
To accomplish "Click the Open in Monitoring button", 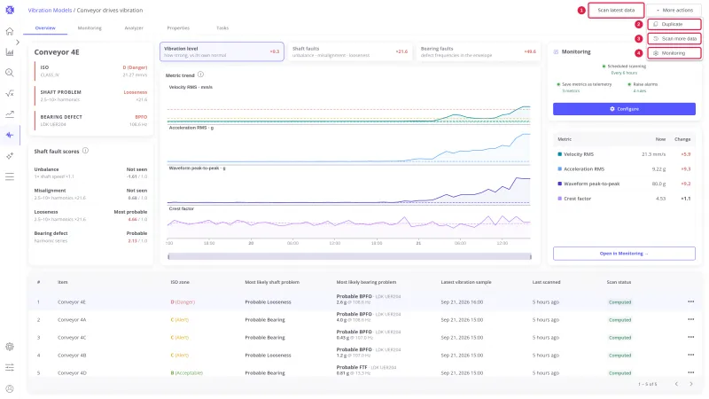I will 624,254.
